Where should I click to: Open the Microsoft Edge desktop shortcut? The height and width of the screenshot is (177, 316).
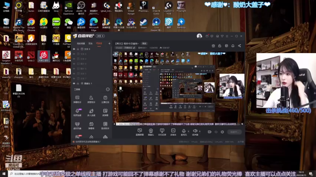pos(94,25)
